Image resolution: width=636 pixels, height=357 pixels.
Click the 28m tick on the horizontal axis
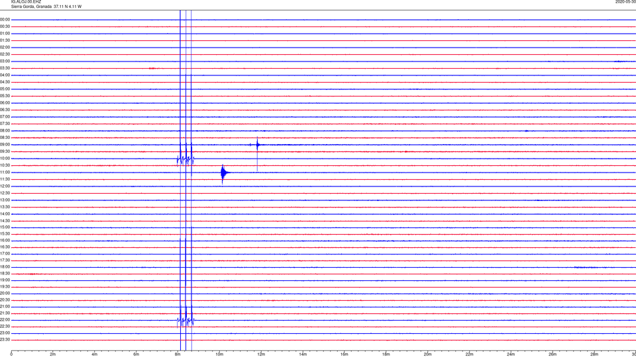[x=594, y=354]
